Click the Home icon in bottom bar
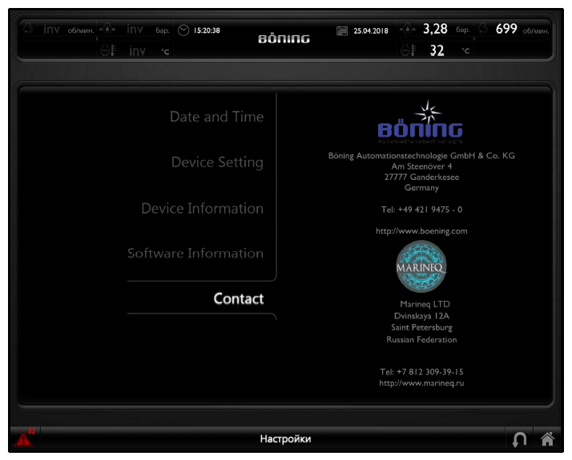Viewport: 572px width, 460px height. click(548, 438)
